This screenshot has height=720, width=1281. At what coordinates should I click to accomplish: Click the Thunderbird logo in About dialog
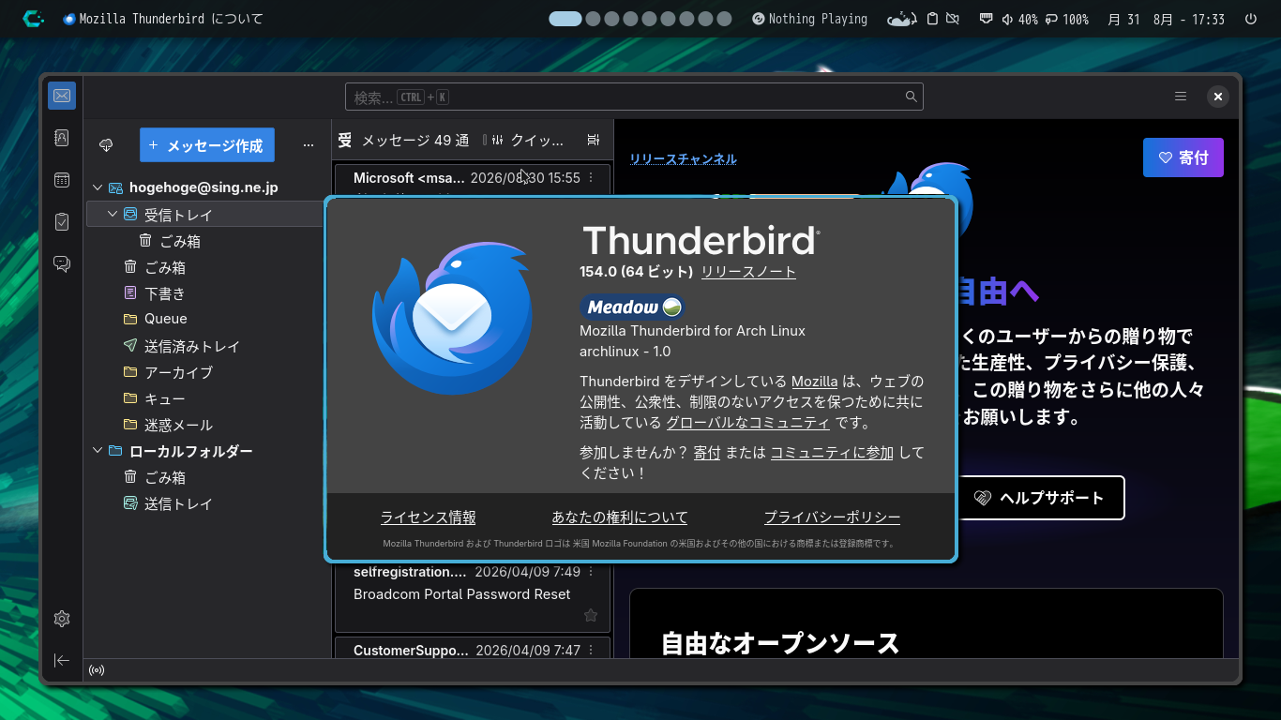click(453, 317)
